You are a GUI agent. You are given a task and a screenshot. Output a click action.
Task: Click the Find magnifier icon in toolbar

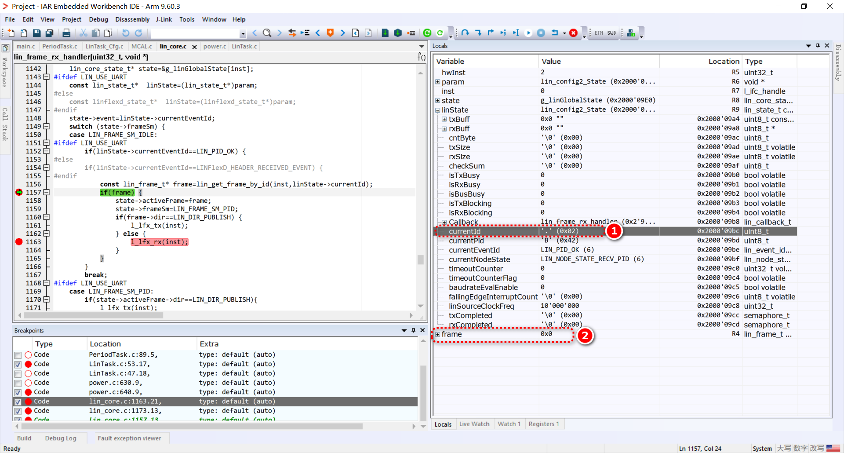click(x=267, y=33)
